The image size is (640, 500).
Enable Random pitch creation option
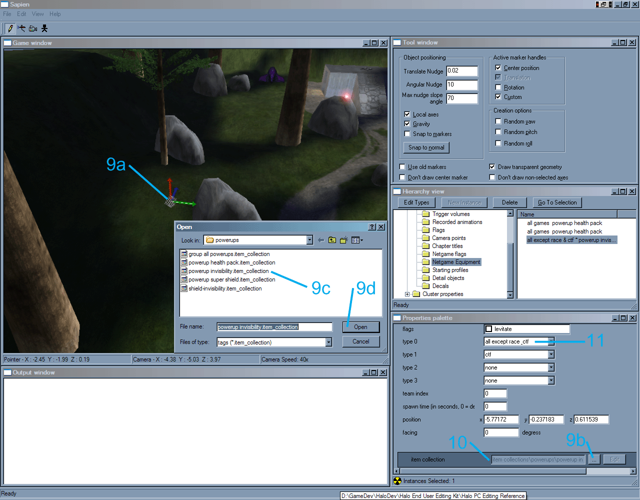pyautogui.click(x=498, y=131)
